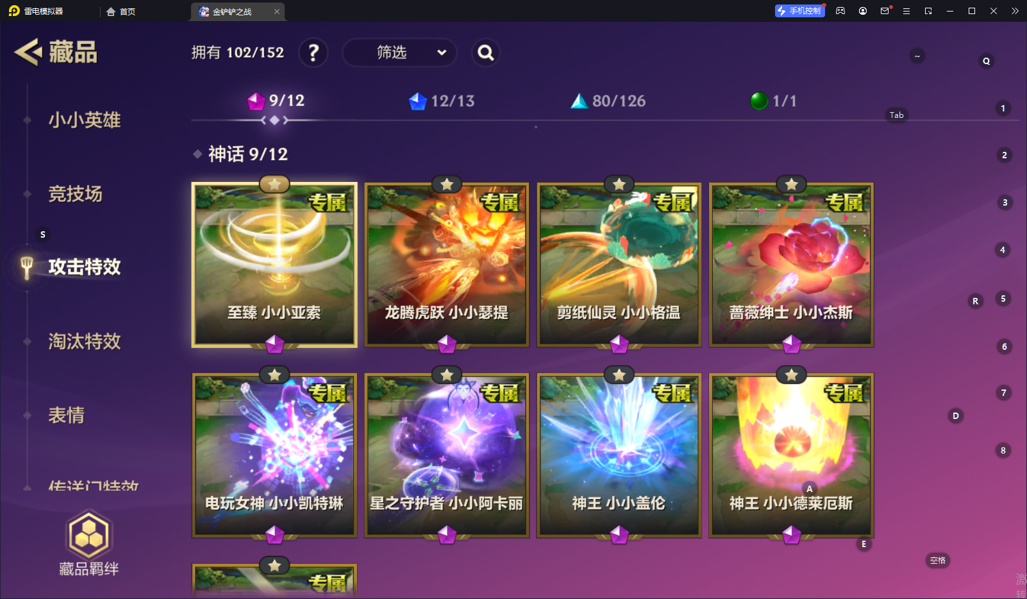Screen dimensions: 1027x599
Task: Click the 手机控制 button in title bar
Action: click(799, 11)
